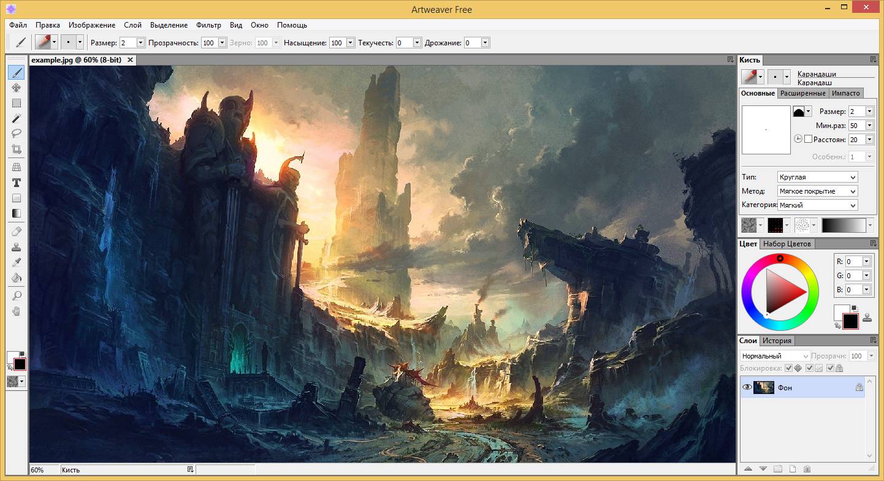Click the gradient preview swatch in Кисть panel

(844, 225)
